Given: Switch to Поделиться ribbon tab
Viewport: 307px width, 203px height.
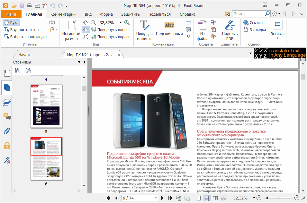Looking at the screenshot, I should [x=159, y=14].
